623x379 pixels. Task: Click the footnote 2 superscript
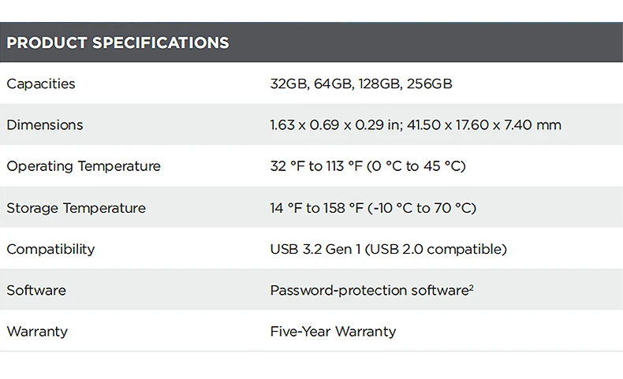pos(471,288)
